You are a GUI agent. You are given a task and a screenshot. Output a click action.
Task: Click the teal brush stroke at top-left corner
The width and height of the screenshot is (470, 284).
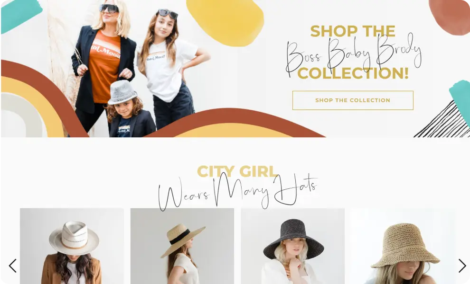tap(20, 16)
